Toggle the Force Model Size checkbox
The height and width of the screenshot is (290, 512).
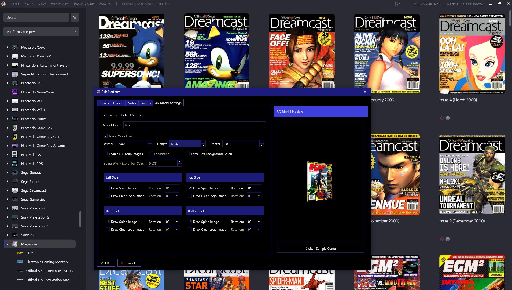106,136
